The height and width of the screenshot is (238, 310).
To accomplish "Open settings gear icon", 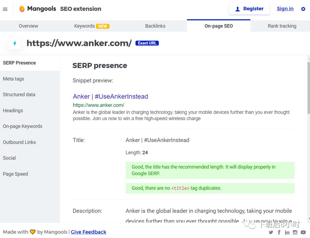I will click(x=303, y=9).
